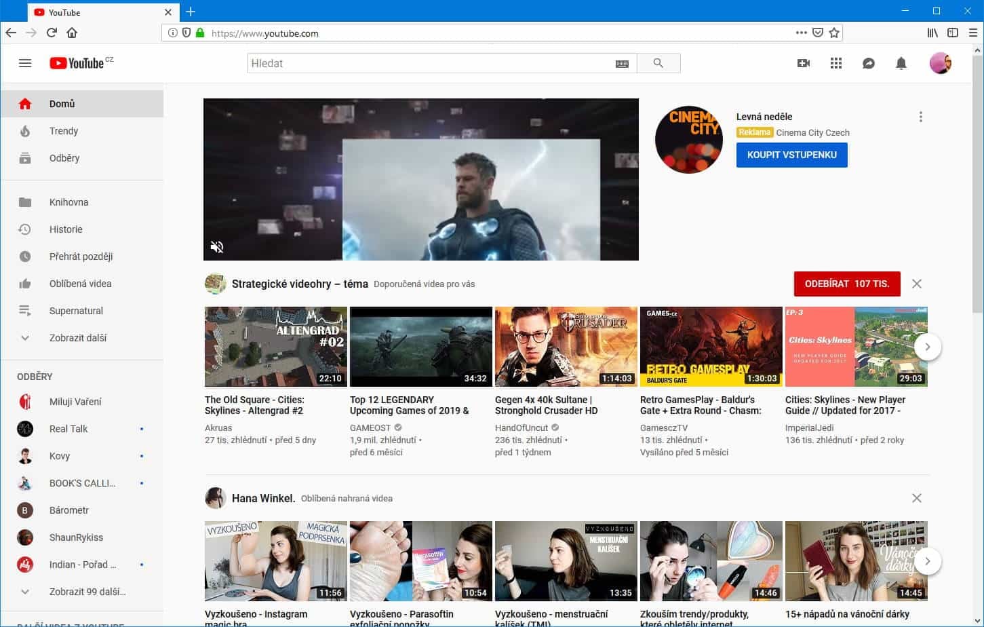This screenshot has width=984, height=627.
Task: Open the create video camera icon
Action: click(x=804, y=63)
